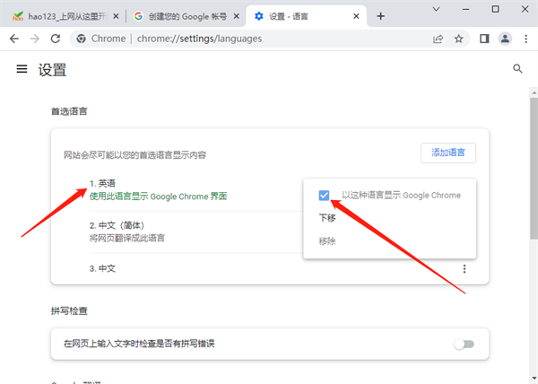Toggle the spell check switch

tap(463, 344)
